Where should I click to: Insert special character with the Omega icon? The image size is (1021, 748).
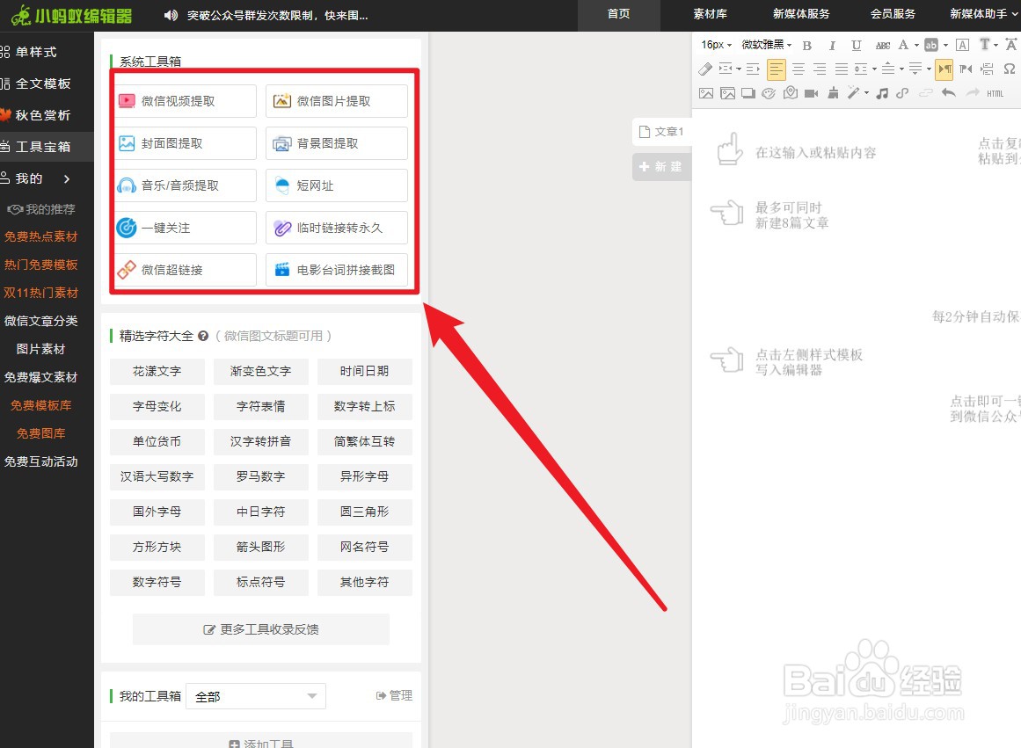pyautogui.click(x=1009, y=69)
